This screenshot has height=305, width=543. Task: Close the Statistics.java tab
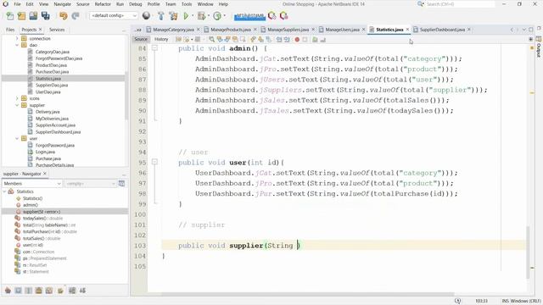coord(407,30)
